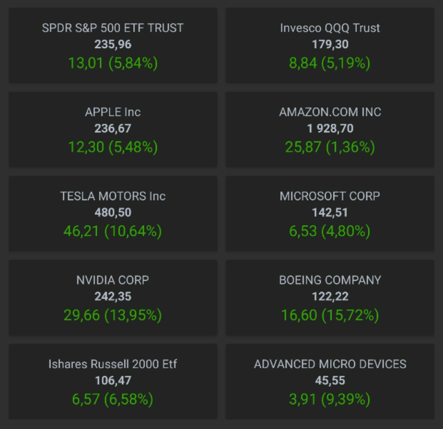
Task: Click Apple's 236,67 price value
Action: click(x=113, y=128)
